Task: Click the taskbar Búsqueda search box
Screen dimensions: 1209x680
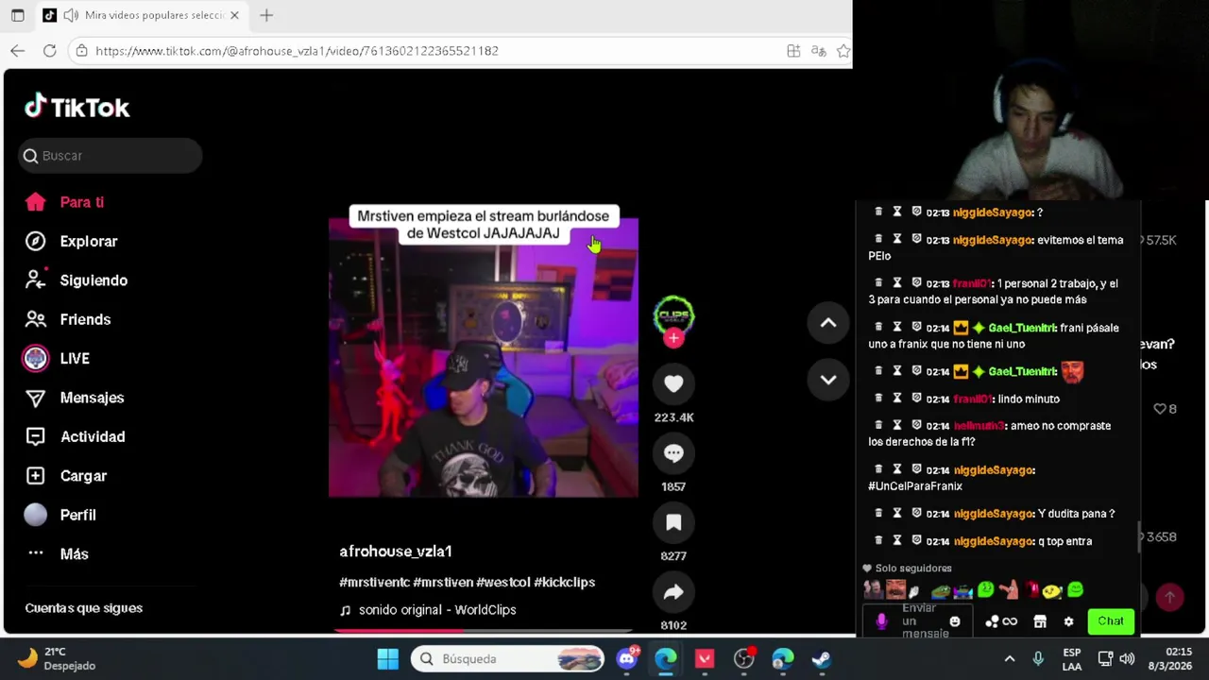Action: (x=508, y=659)
